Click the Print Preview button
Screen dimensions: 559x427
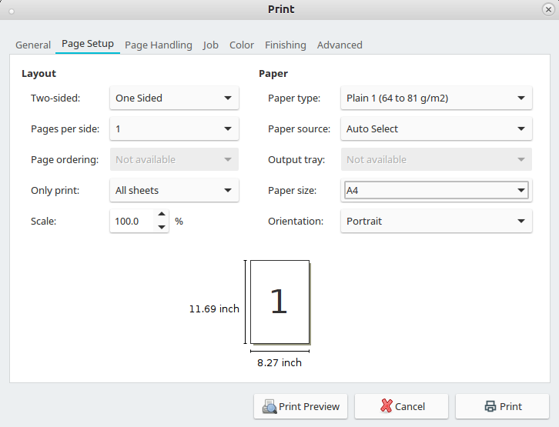click(301, 406)
